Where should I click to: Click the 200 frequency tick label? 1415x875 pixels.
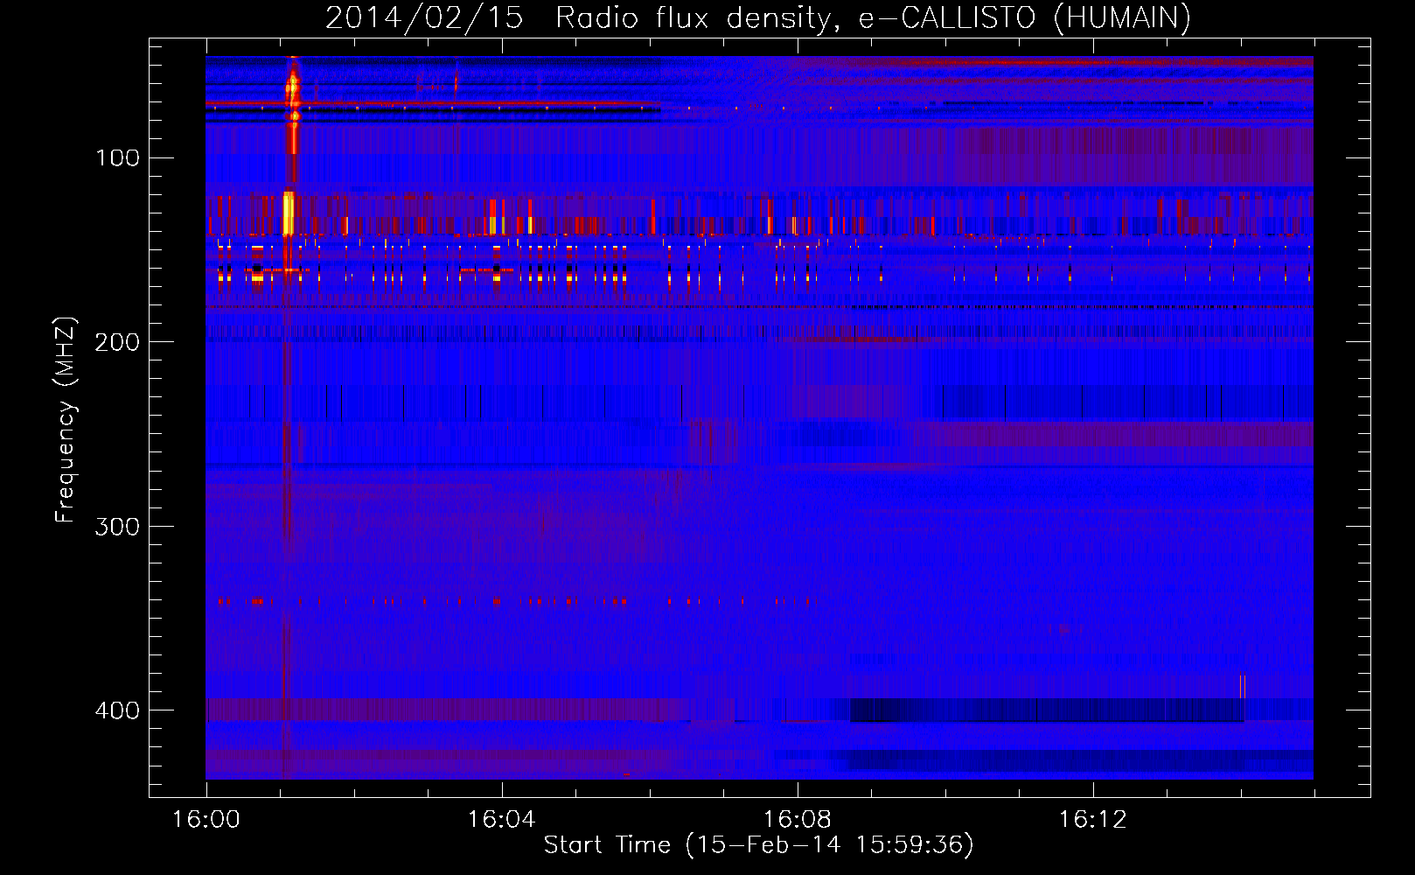[x=118, y=342]
